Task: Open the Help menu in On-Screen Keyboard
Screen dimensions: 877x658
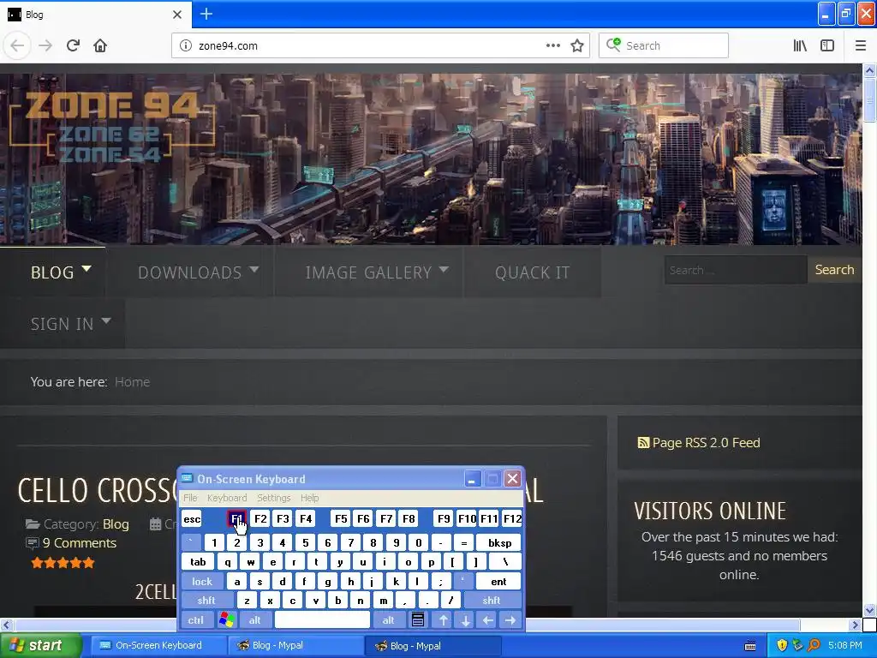Action: tap(309, 498)
